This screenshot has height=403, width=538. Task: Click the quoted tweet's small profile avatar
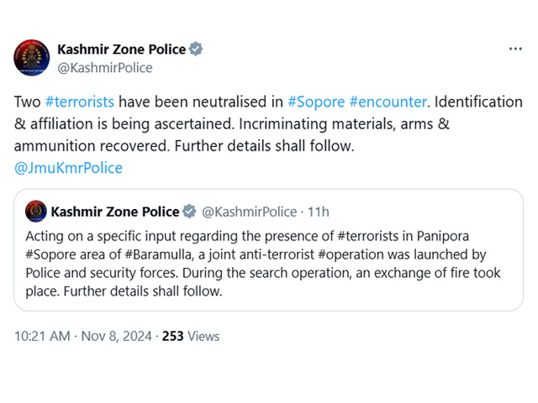click(x=36, y=212)
